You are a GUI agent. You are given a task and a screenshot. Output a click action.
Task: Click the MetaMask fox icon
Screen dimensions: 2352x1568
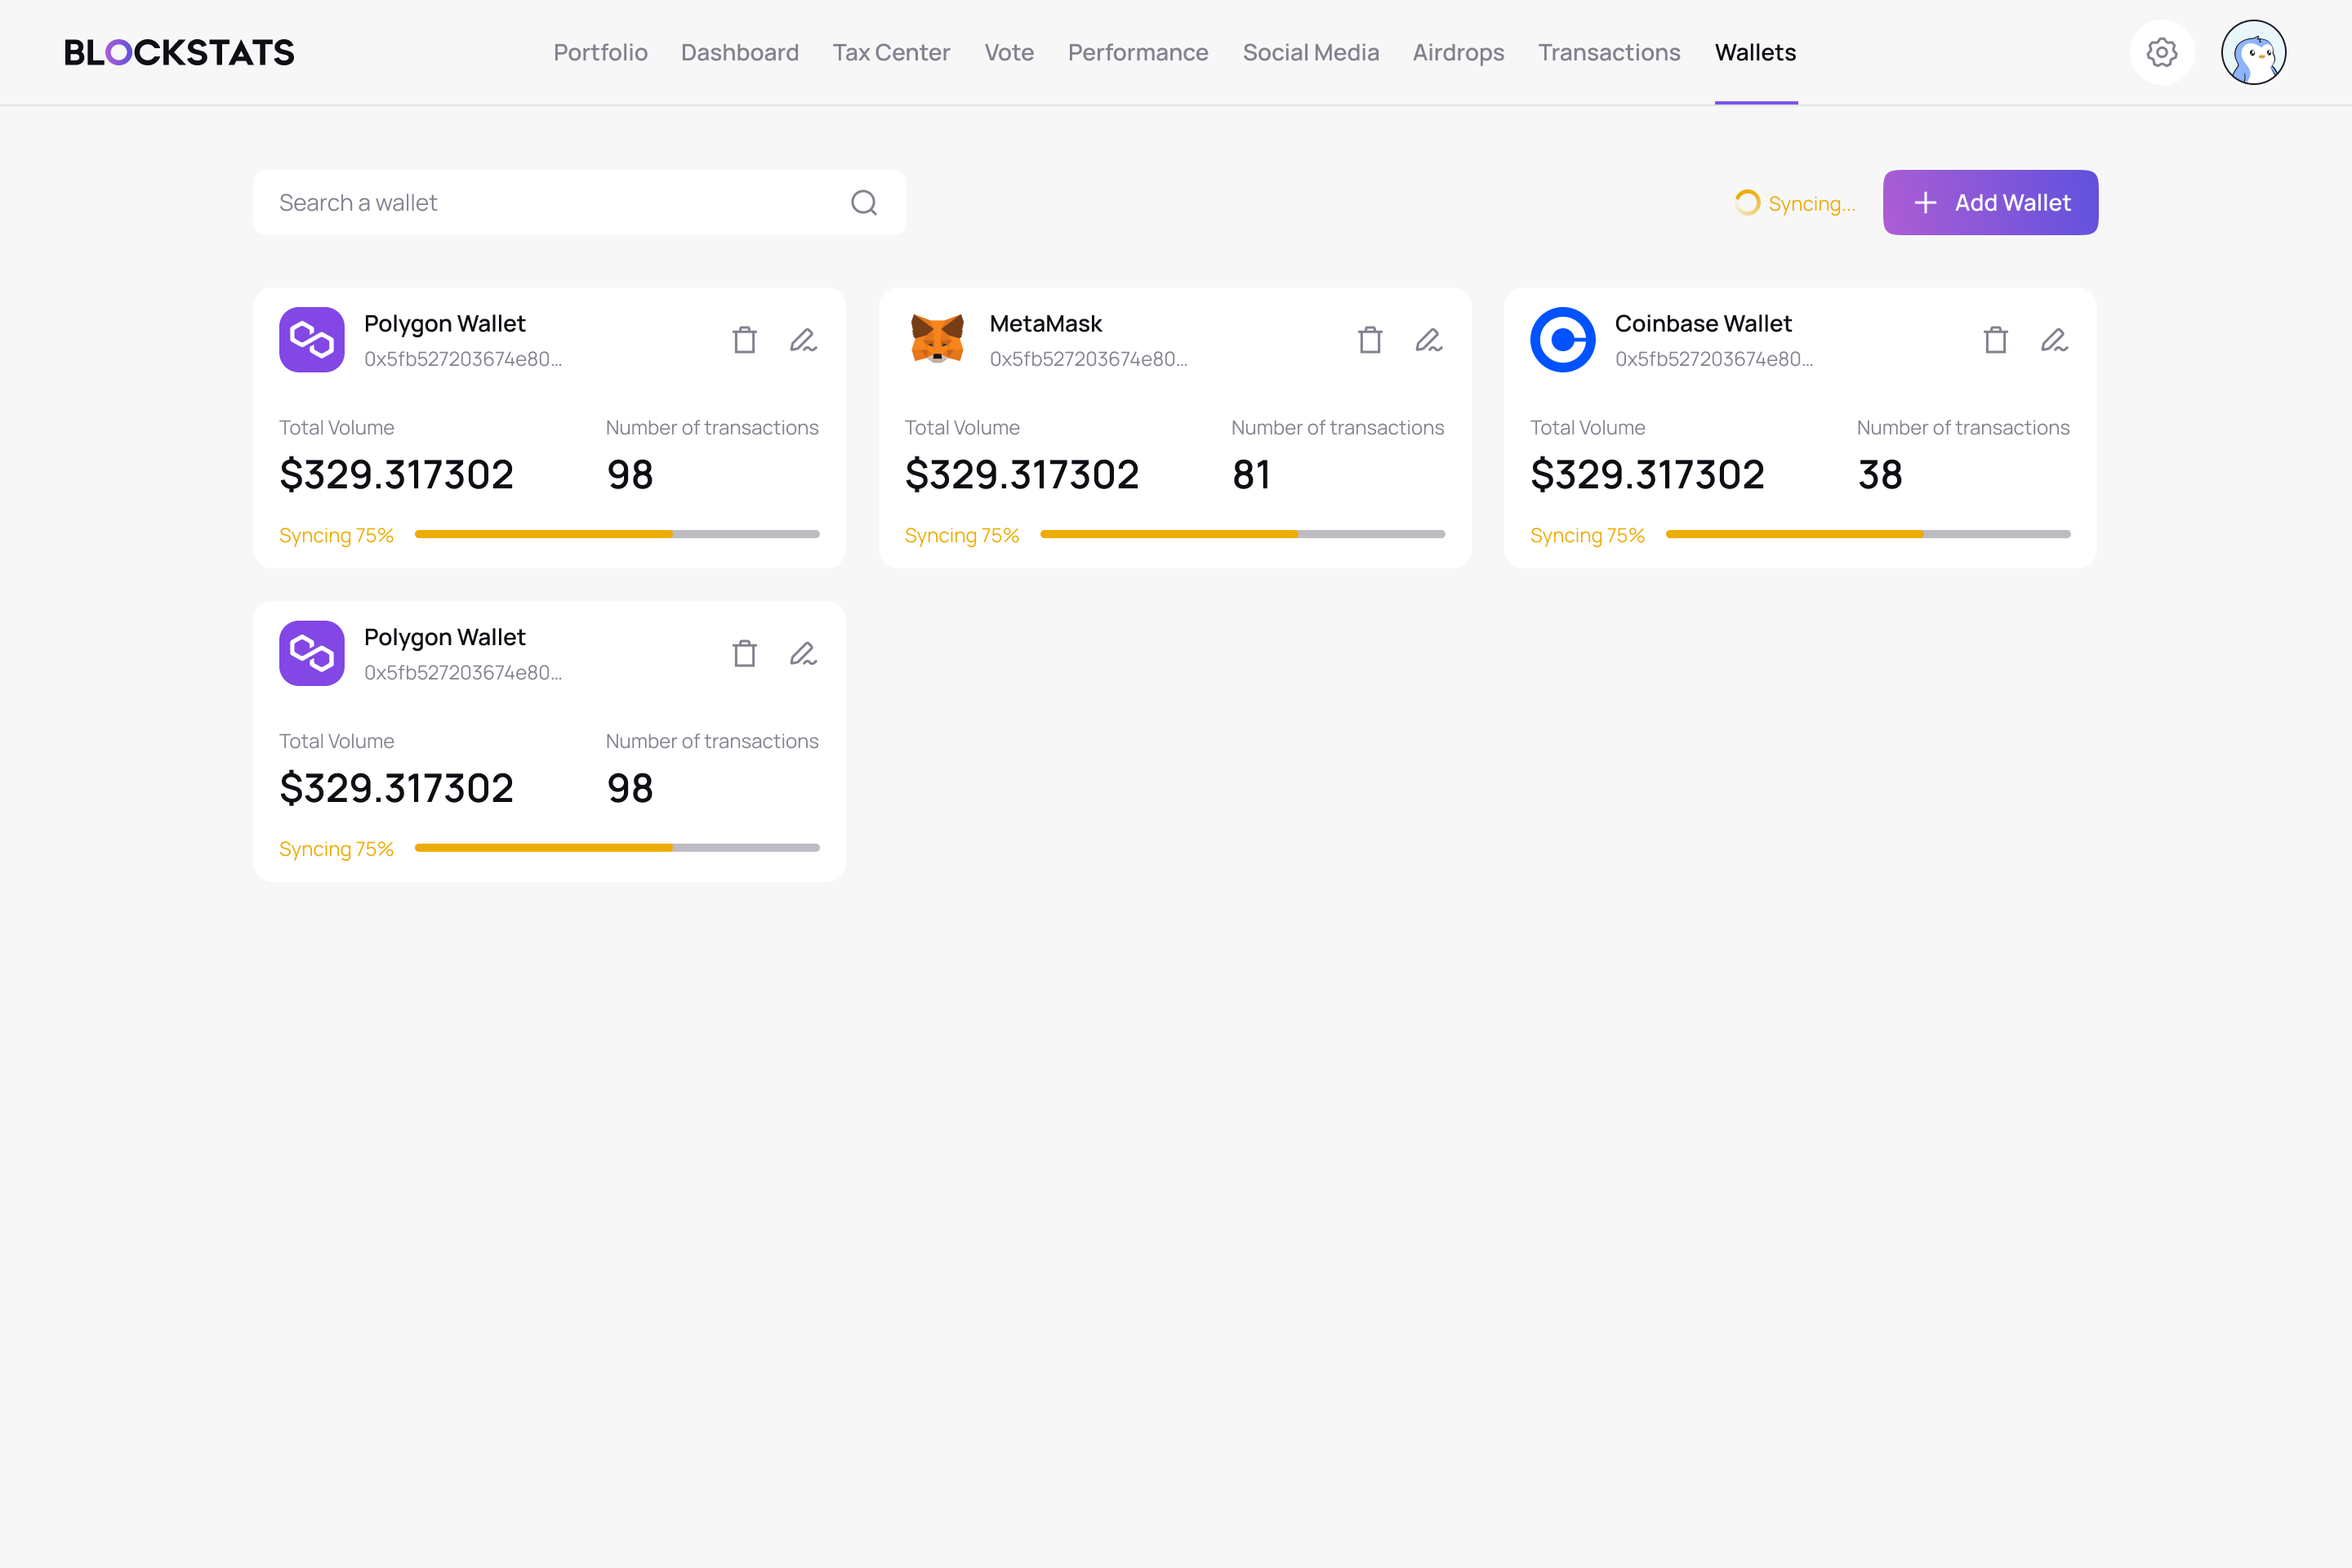(937, 340)
